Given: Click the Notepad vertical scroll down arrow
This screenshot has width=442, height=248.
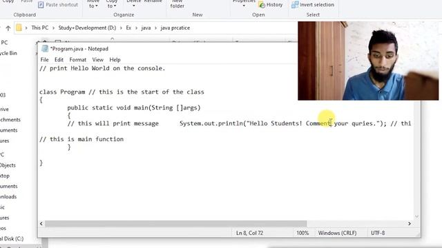Looking at the screenshot, I should click(416, 216).
